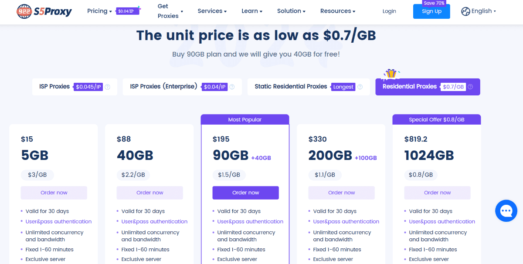
Task: Click help icon beside ISP Proxies $0.045/IP
Action: point(108,87)
